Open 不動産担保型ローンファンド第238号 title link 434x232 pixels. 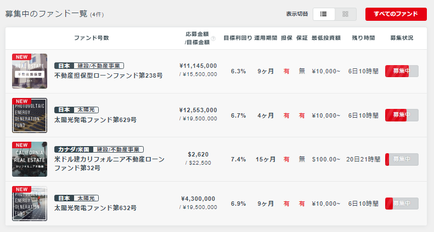point(109,76)
